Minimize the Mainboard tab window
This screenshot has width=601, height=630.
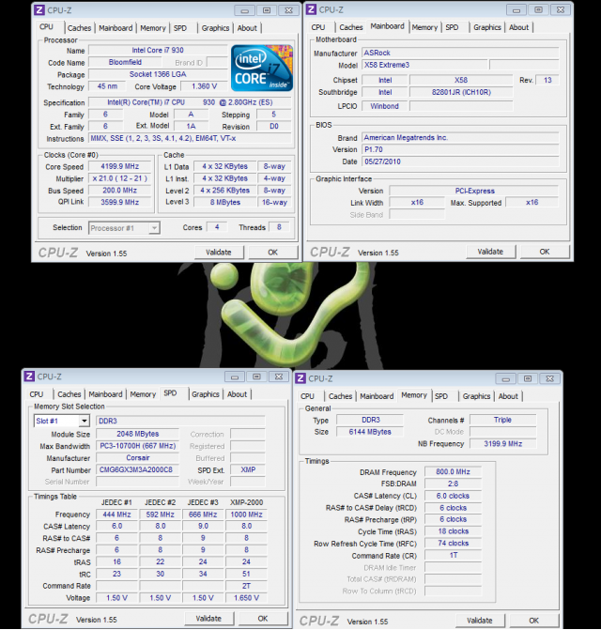pos(516,10)
